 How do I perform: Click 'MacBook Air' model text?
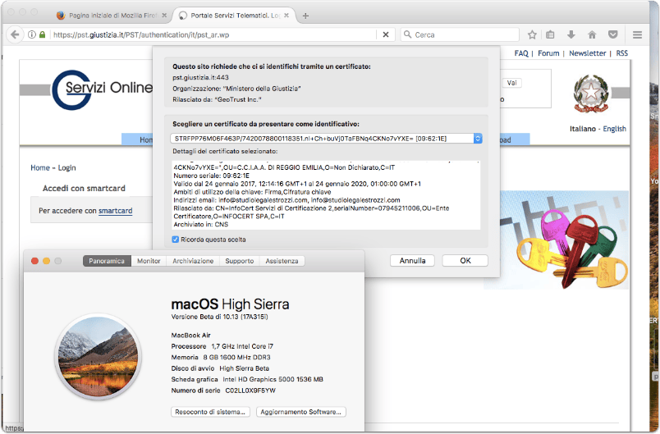tap(190, 336)
